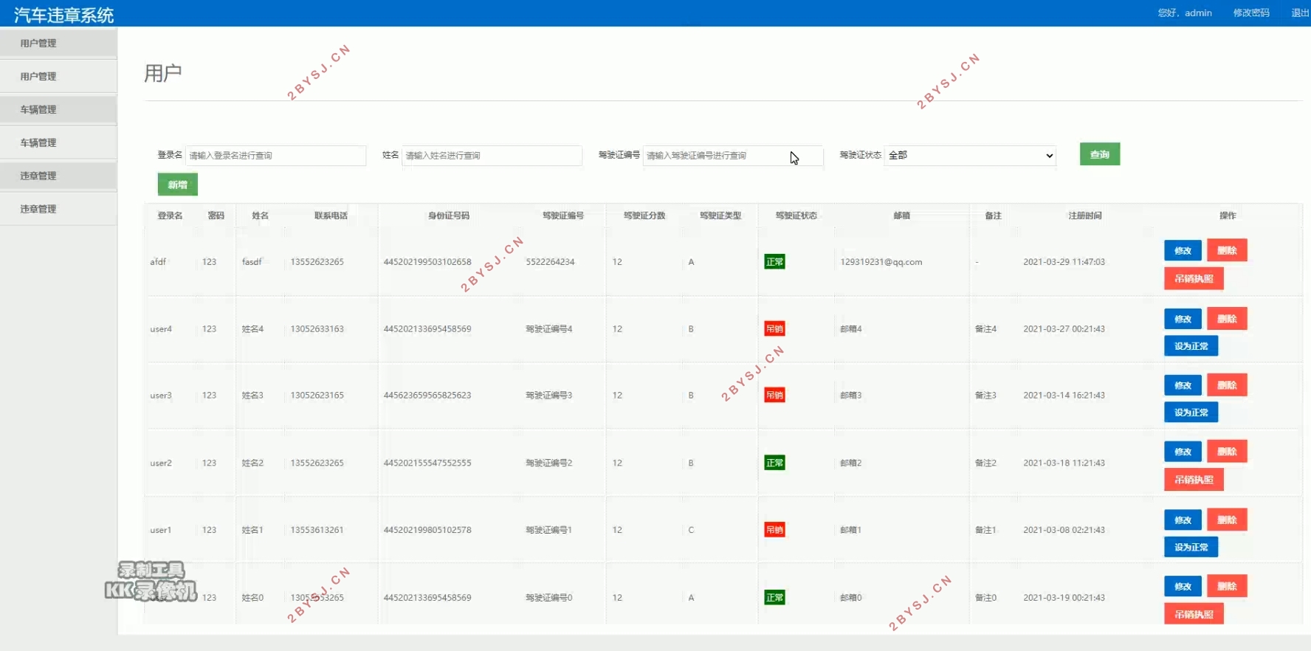Focus the 姓名 search input
Image resolution: width=1311 pixels, height=651 pixels.
point(492,155)
